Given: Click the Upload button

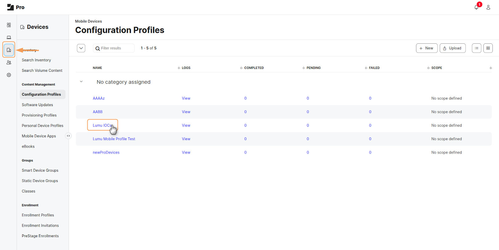Looking at the screenshot, I should tap(452, 48).
